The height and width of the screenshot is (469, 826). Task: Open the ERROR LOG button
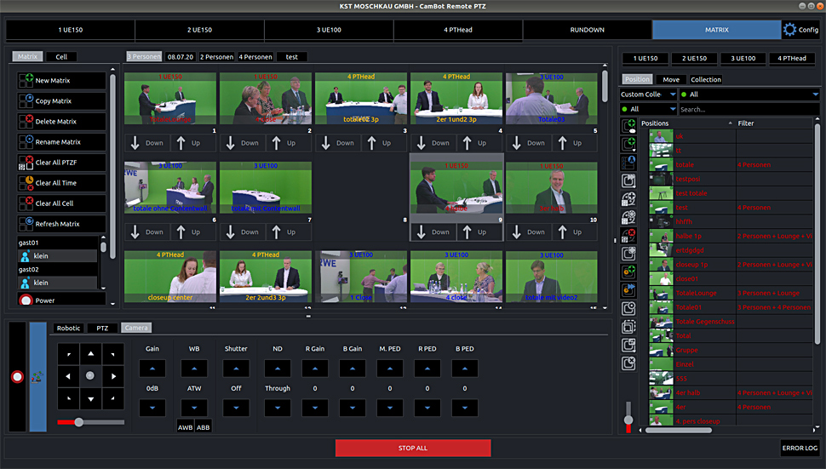pos(800,448)
